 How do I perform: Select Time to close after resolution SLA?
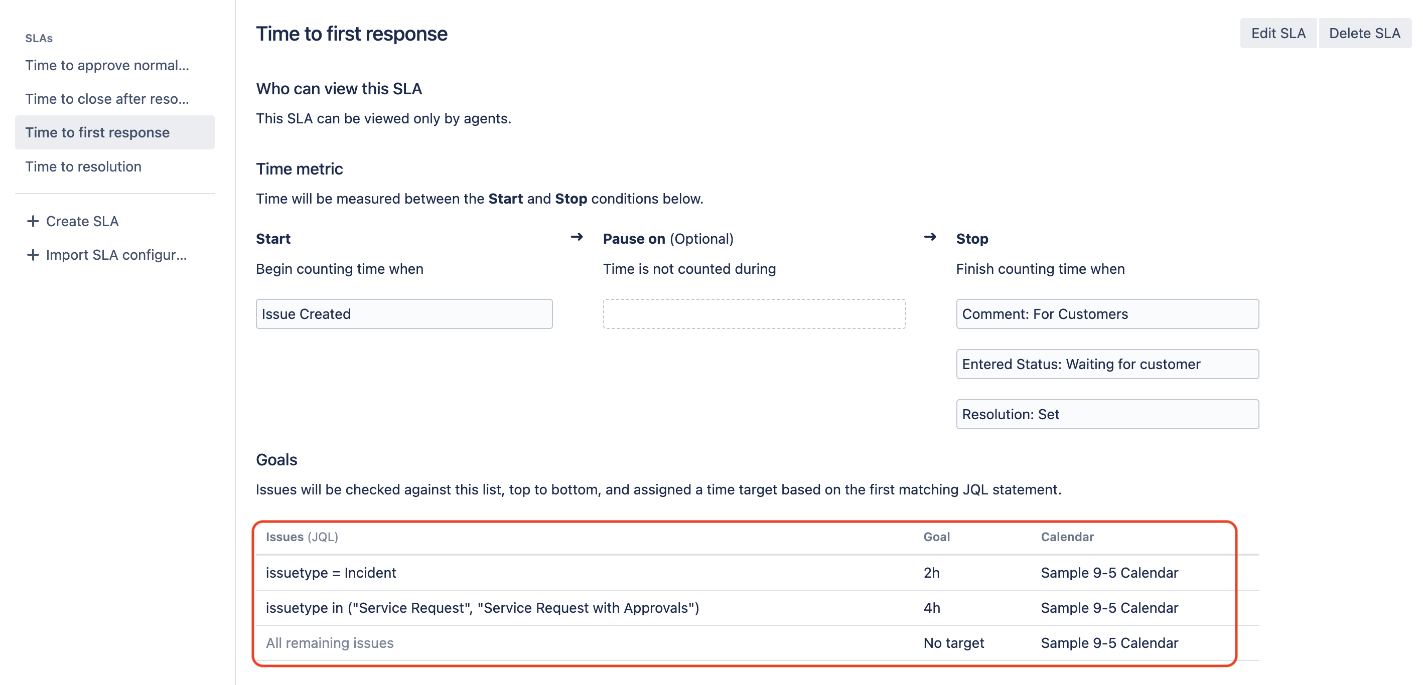[107, 99]
